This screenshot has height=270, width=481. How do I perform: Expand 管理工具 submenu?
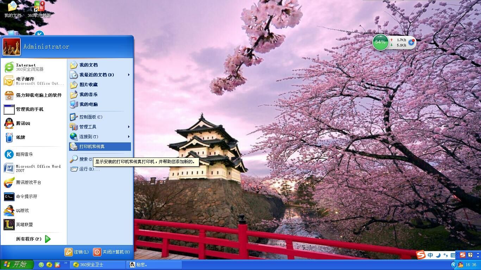point(100,127)
